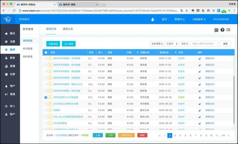Open the 自有课程 filter dropdown

point(157,43)
